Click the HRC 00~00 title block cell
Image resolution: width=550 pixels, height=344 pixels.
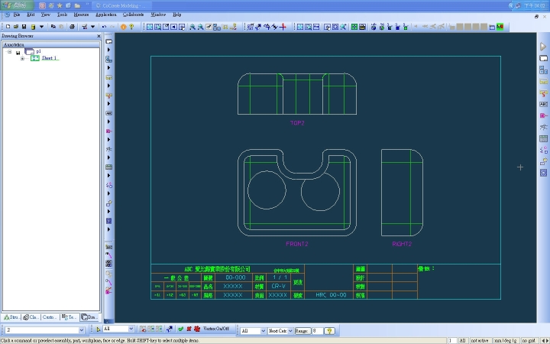tap(331, 295)
